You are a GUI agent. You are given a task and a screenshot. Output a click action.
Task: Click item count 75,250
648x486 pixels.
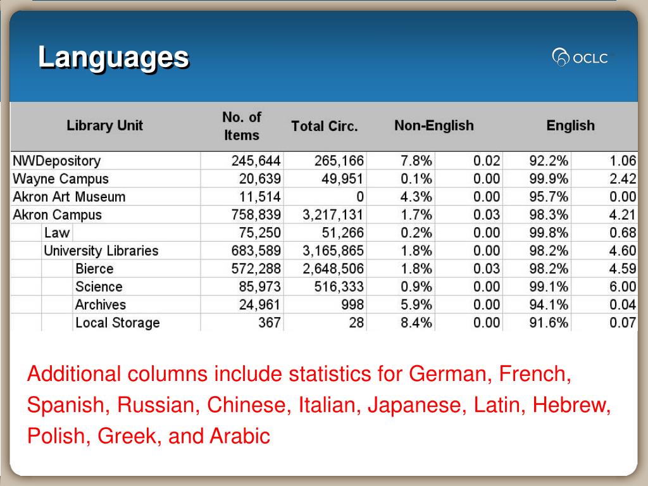(259, 233)
